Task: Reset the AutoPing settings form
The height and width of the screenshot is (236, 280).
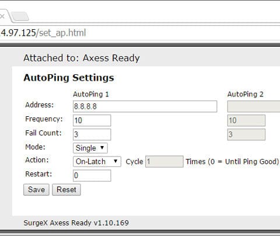Action: pyautogui.click(x=66, y=190)
